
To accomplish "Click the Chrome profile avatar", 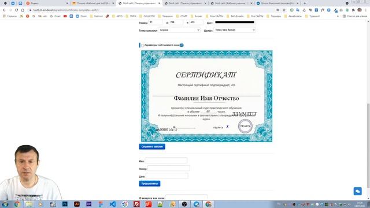I will [360, 10].
